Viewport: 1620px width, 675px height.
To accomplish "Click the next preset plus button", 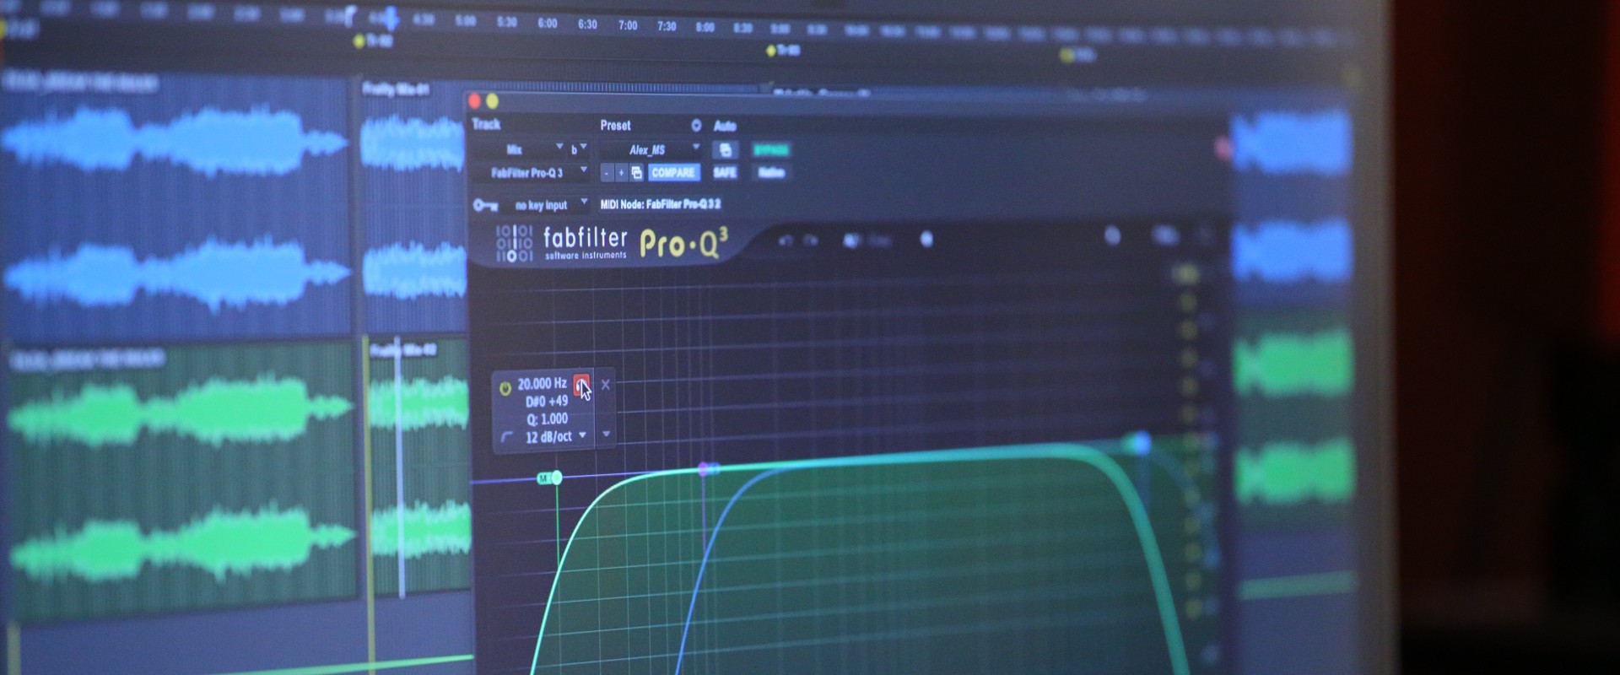I will click(621, 173).
